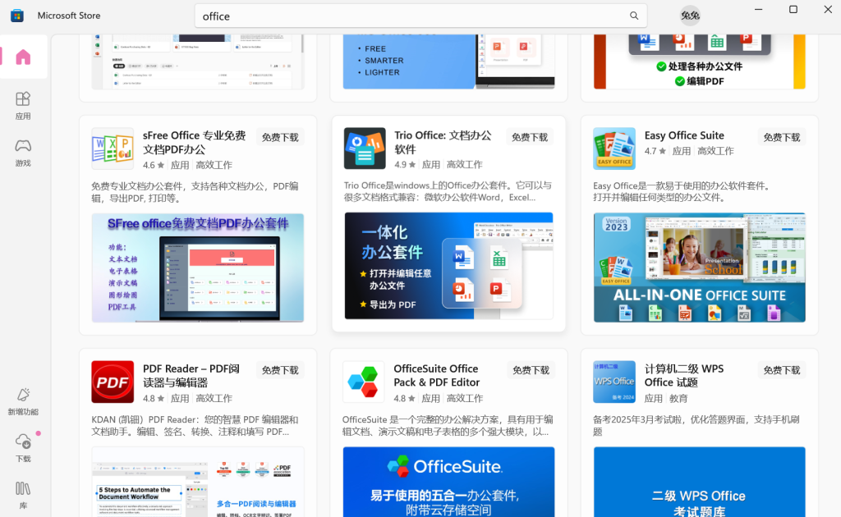This screenshot has width=841, height=517.
Task: Click the OfficeSuite description text
Action: [448, 425]
